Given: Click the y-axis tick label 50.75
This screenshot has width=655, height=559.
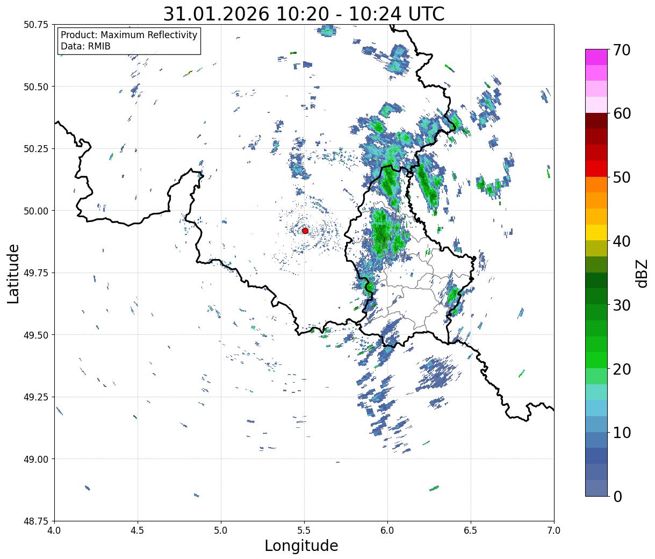Looking at the screenshot, I should click(x=37, y=25).
